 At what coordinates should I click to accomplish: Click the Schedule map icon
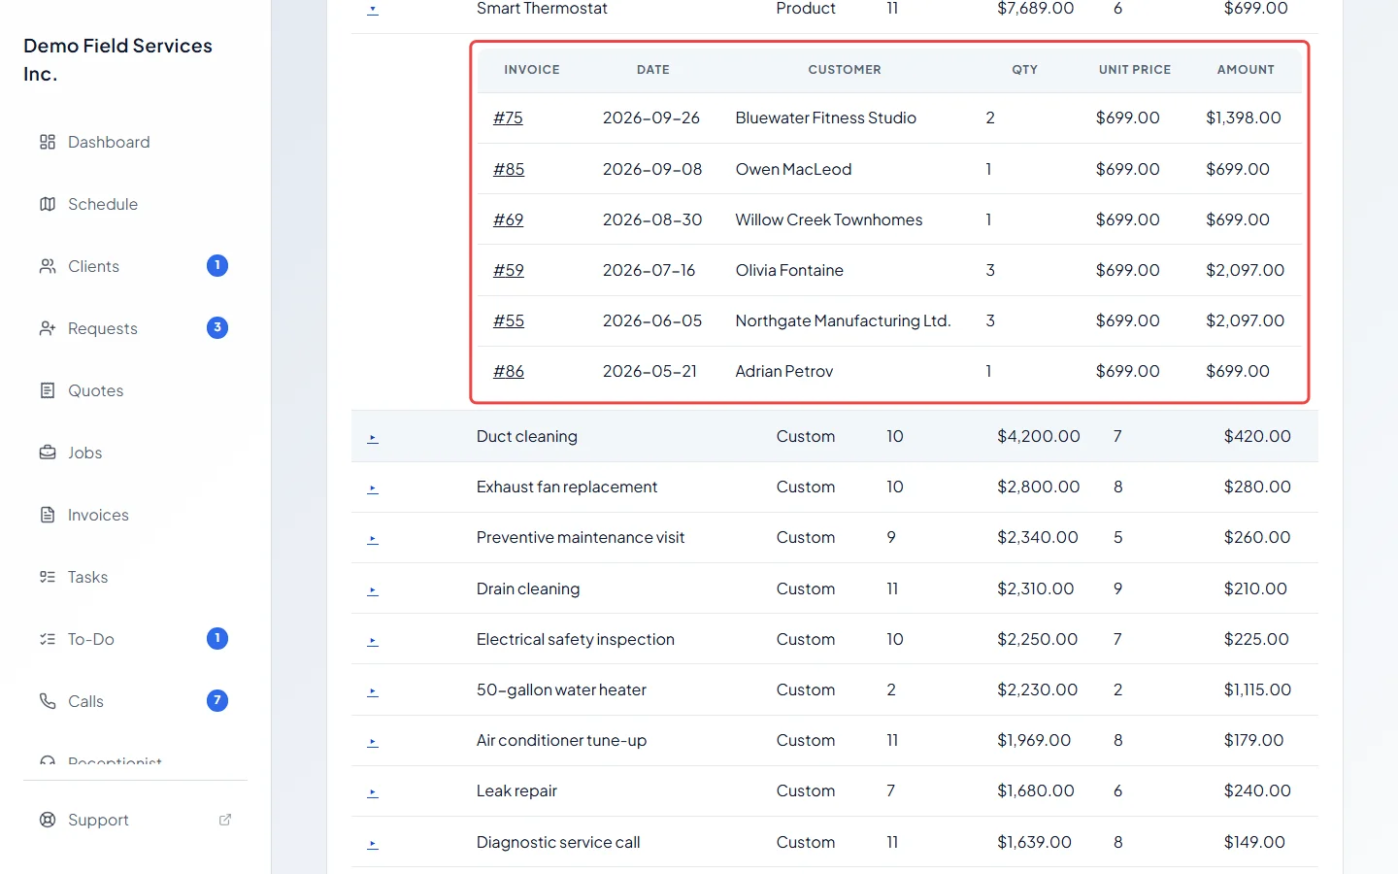point(48,204)
